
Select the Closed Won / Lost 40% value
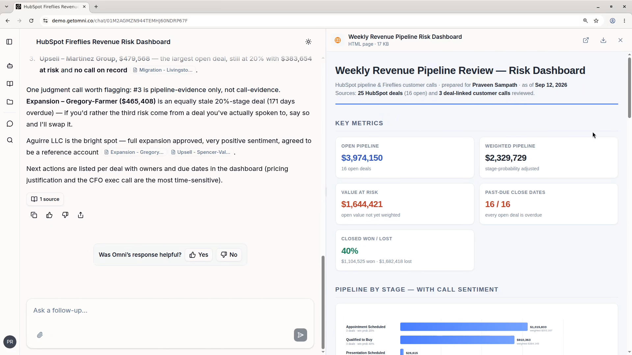(x=350, y=251)
